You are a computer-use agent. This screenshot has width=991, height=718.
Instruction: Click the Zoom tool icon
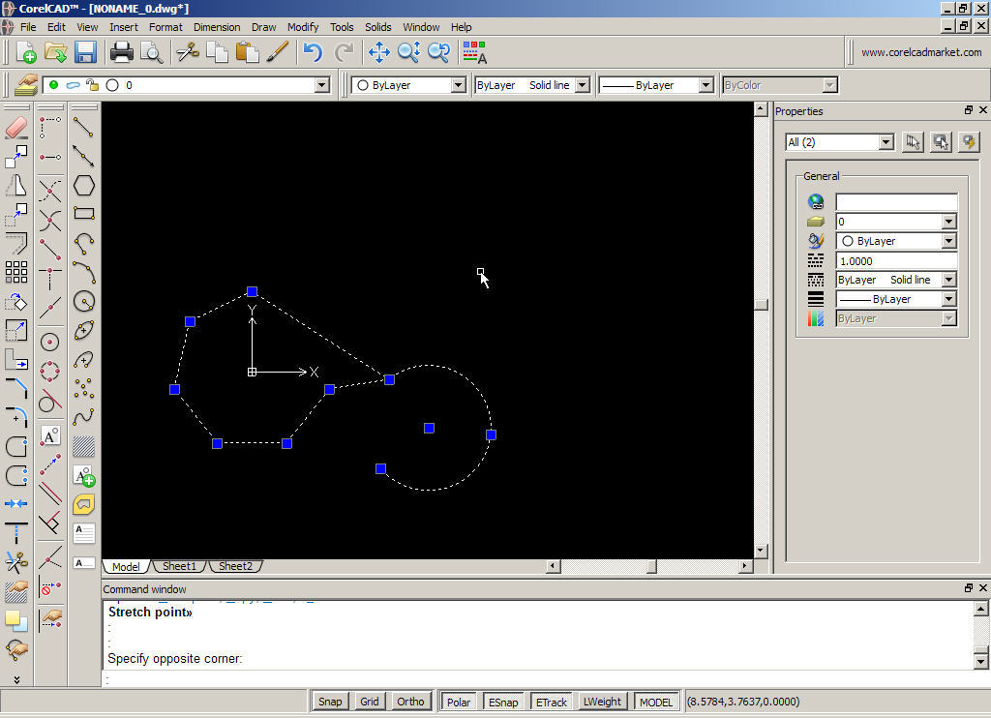click(x=407, y=53)
